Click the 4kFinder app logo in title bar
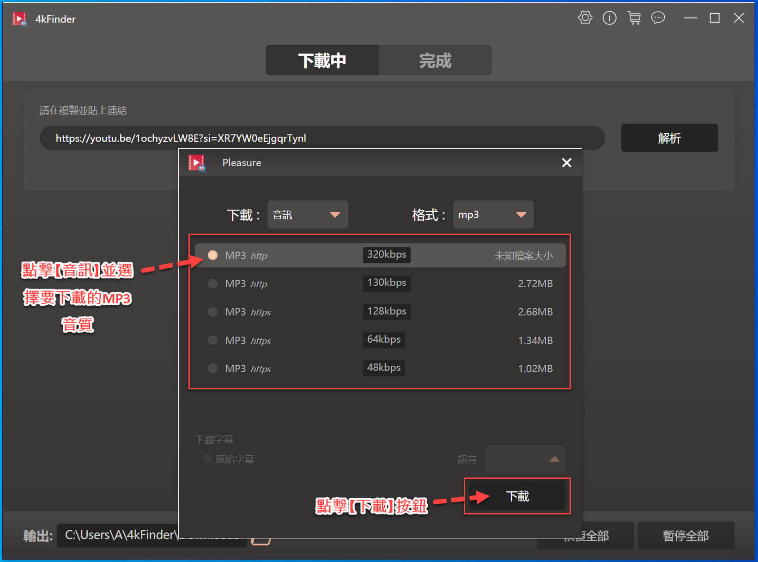This screenshot has height=562, width=758. (19, 19)
